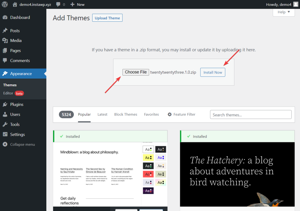300x211 pixels.
Task: Click the home site icon in admin bar
Action: 15,4
